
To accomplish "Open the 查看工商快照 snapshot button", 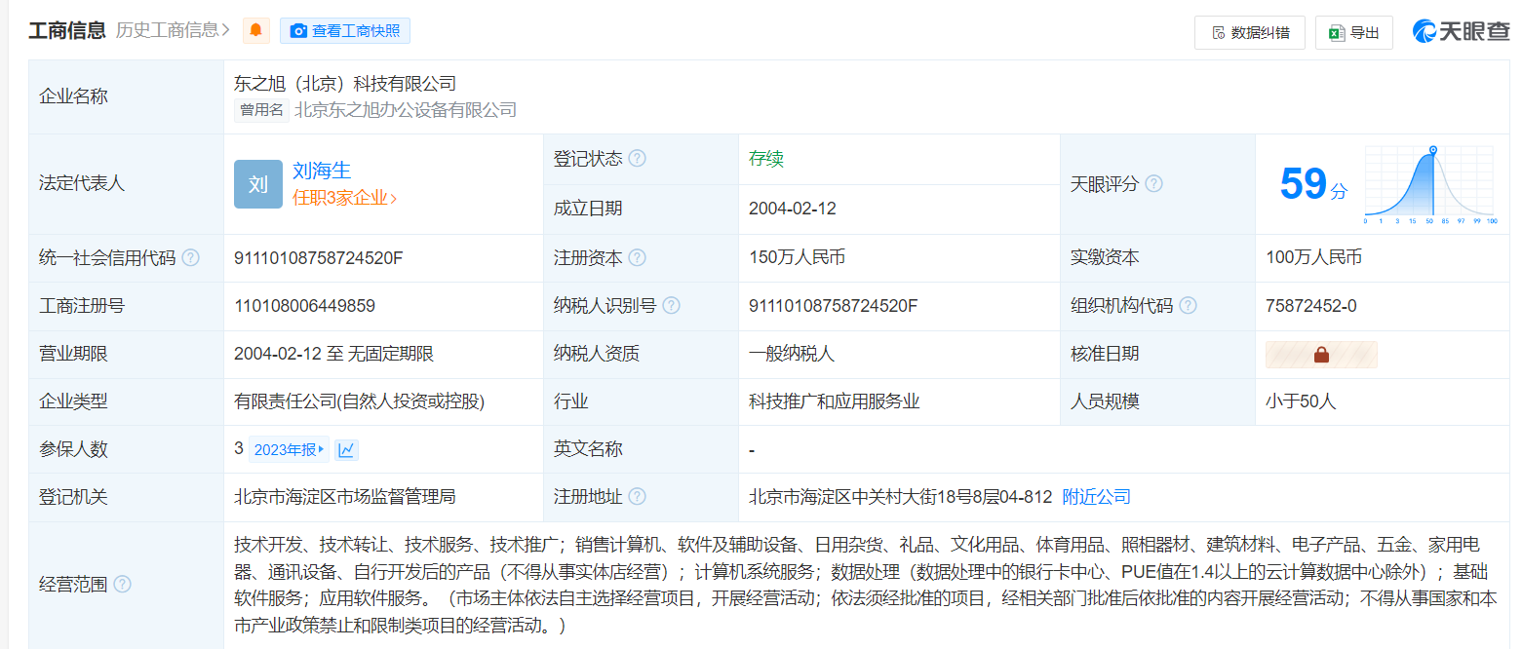I will pyautogui.click(x=345, y=31).
